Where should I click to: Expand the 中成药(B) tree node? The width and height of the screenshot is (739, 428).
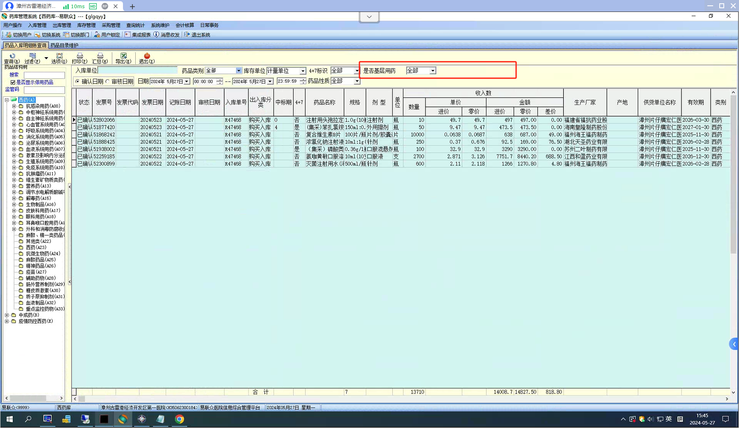click(x=7, y=315)
